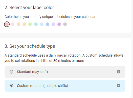This screenshot has width=133, height=98.
Task: Click the schedule type description paragraph
Action: click(x=64, y=58)
